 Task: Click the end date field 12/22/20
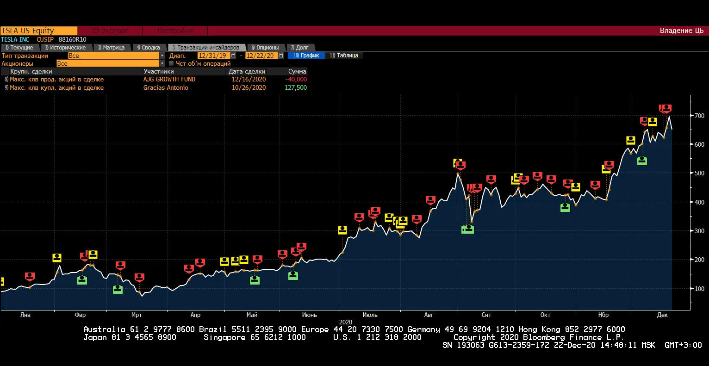point(261,56)
